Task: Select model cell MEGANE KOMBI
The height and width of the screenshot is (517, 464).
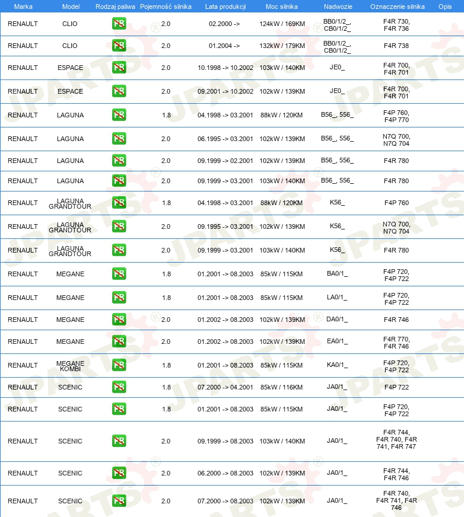Action: pos(70,366)
